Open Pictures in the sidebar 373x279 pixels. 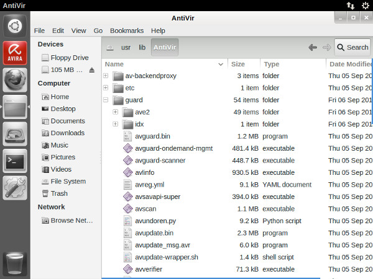click(58, 157)
